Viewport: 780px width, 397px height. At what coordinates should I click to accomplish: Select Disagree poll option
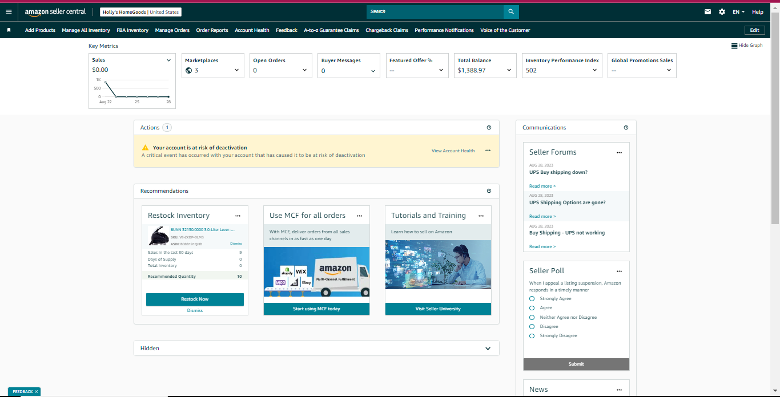coord(532,326)
